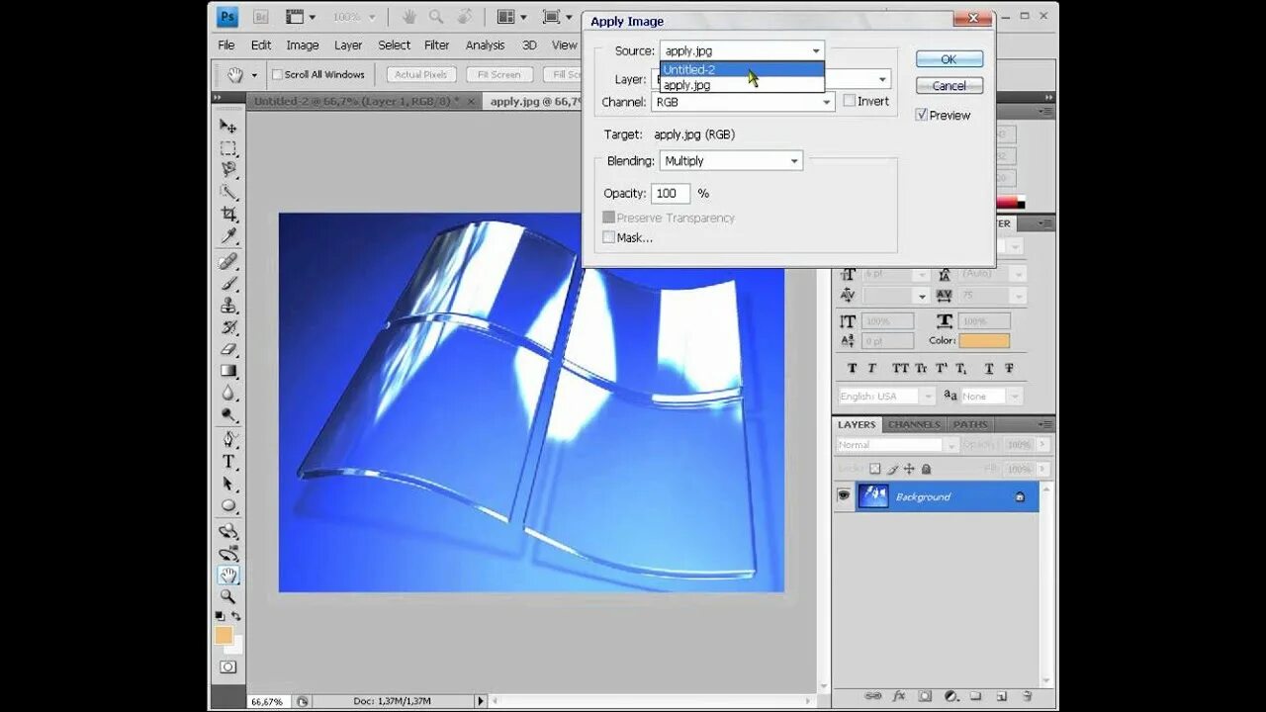Select the Ellipse shape tool
The width and height of the screenshot is (1266, 712).
(x=228, y=505)
